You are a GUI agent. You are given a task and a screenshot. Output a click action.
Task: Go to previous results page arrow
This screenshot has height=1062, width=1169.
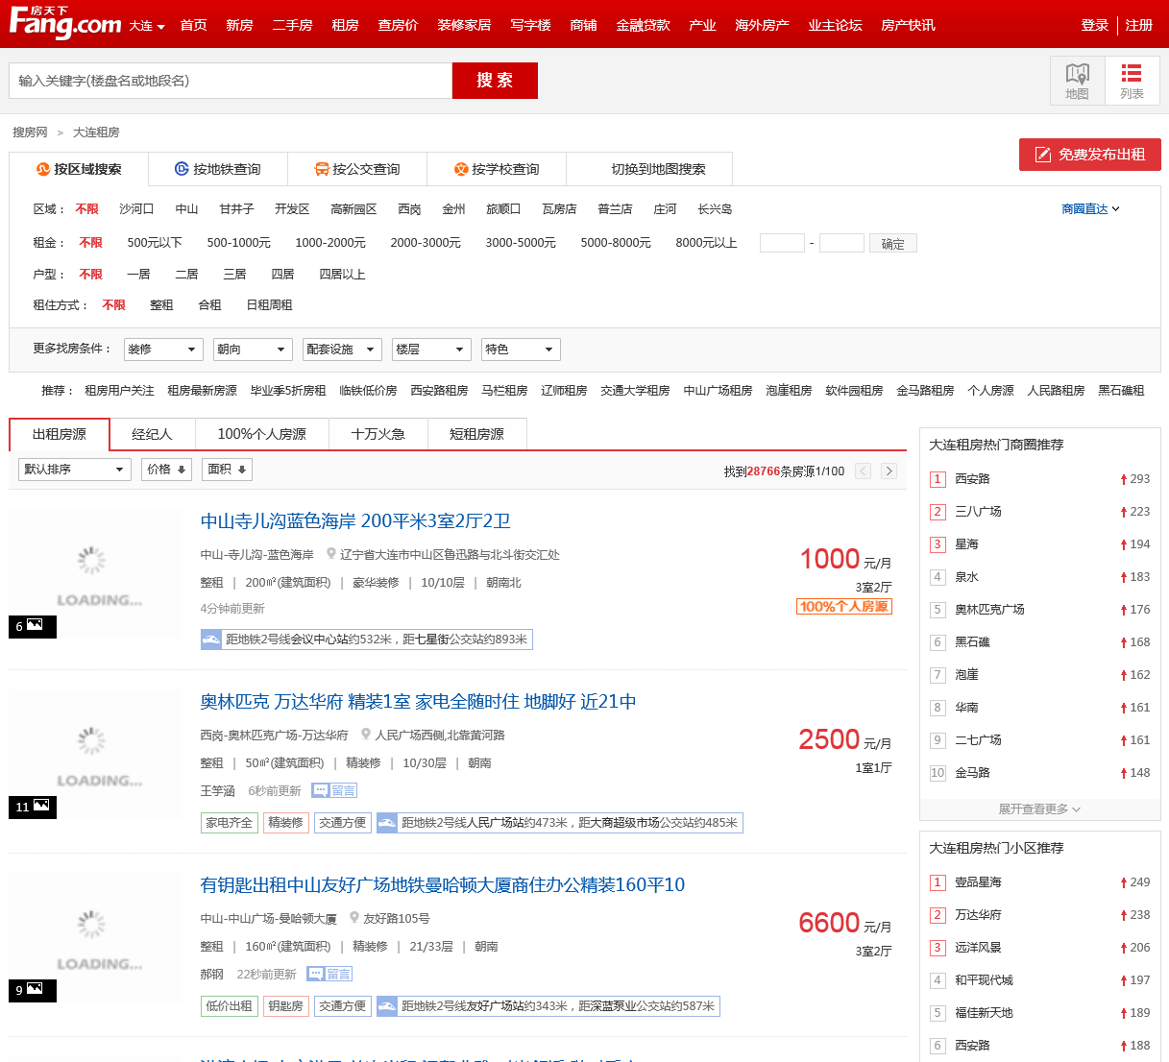click(863, 471)
